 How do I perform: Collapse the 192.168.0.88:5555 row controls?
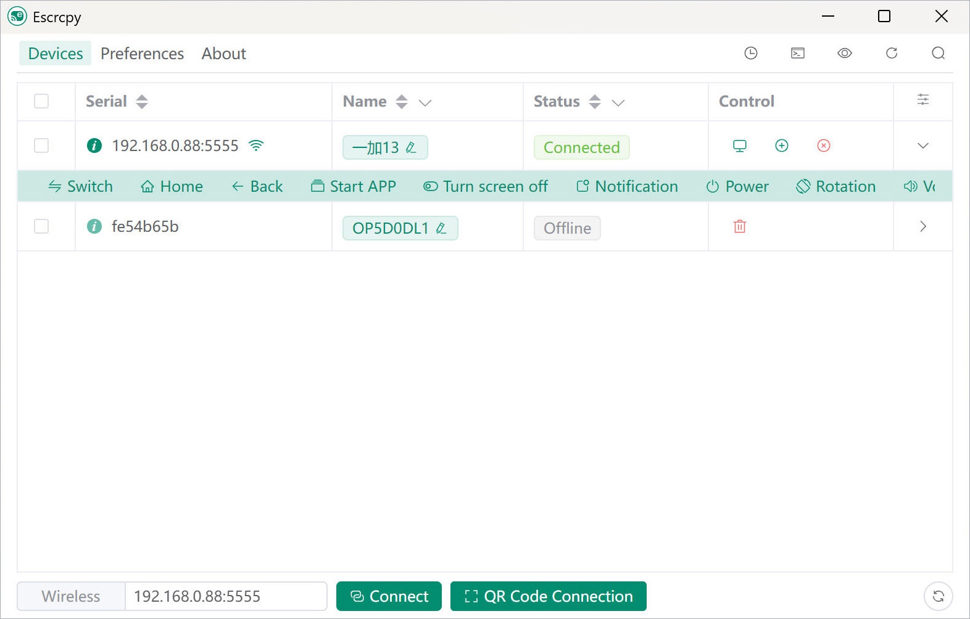coord(923,146)
